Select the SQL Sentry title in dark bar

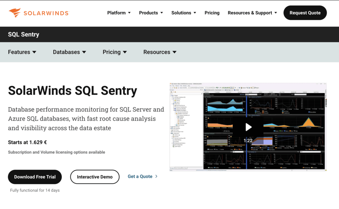tap(24, 34)
